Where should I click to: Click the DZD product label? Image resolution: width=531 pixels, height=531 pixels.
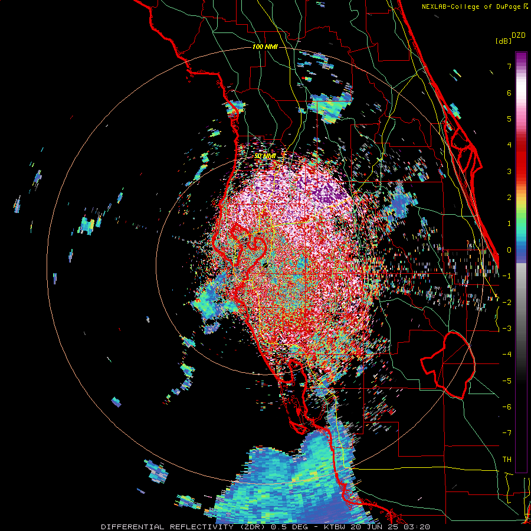click(x=518, y=35)
